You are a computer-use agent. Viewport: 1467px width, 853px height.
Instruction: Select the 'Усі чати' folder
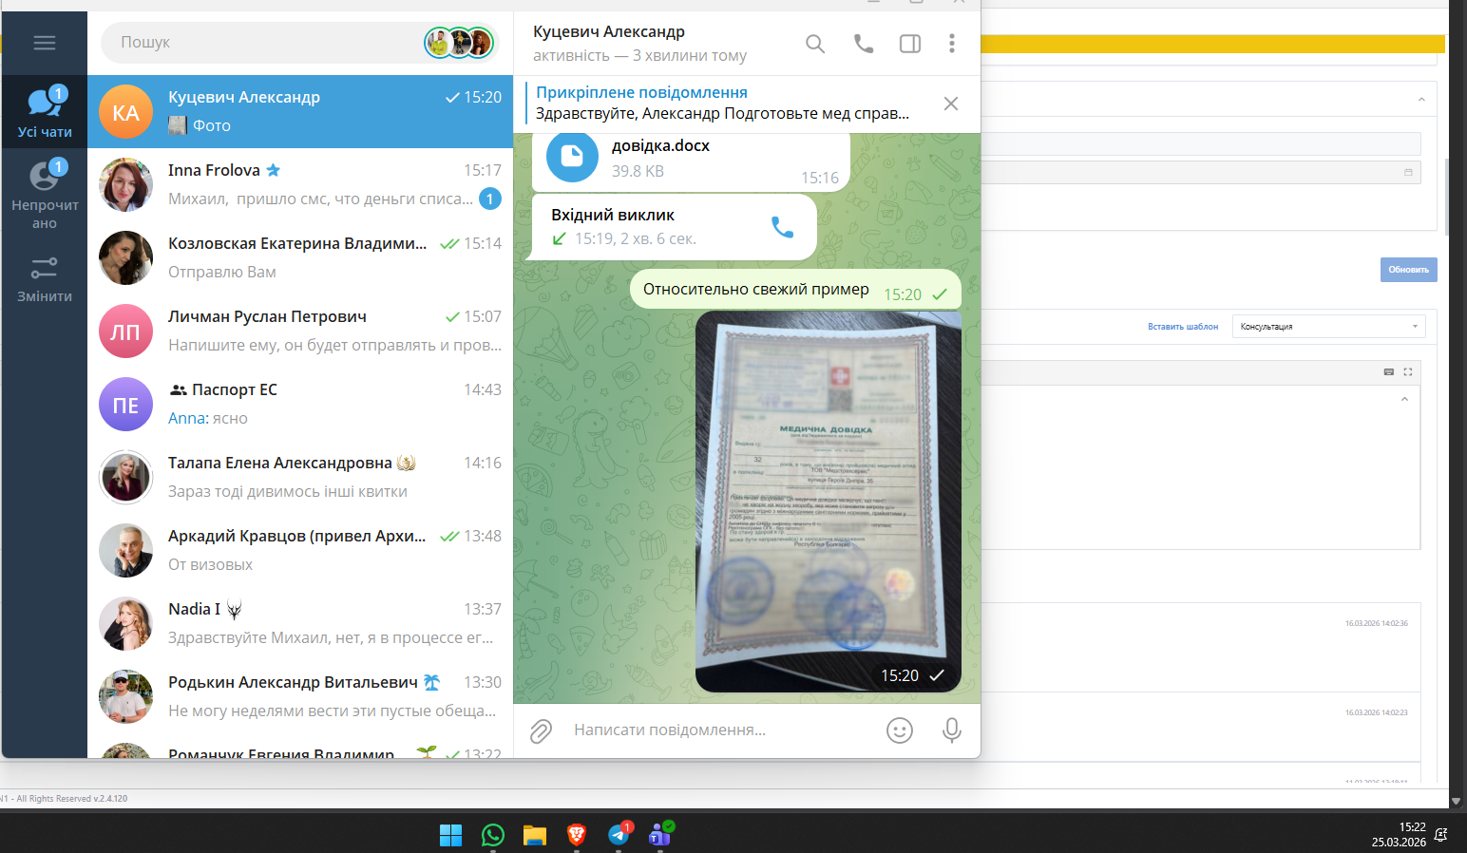point(45,112)
